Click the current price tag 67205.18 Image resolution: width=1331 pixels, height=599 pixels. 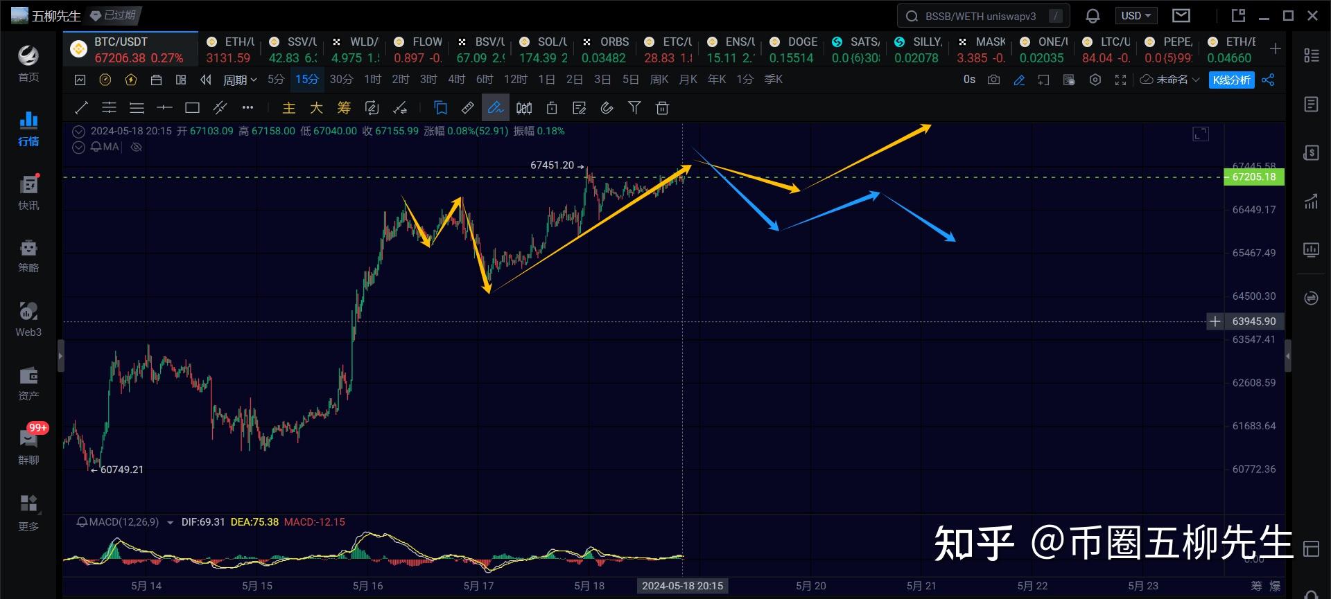pos(1254,177)
